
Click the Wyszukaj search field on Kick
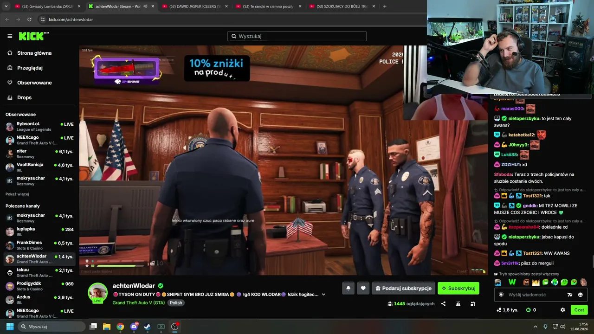point(297,36)
